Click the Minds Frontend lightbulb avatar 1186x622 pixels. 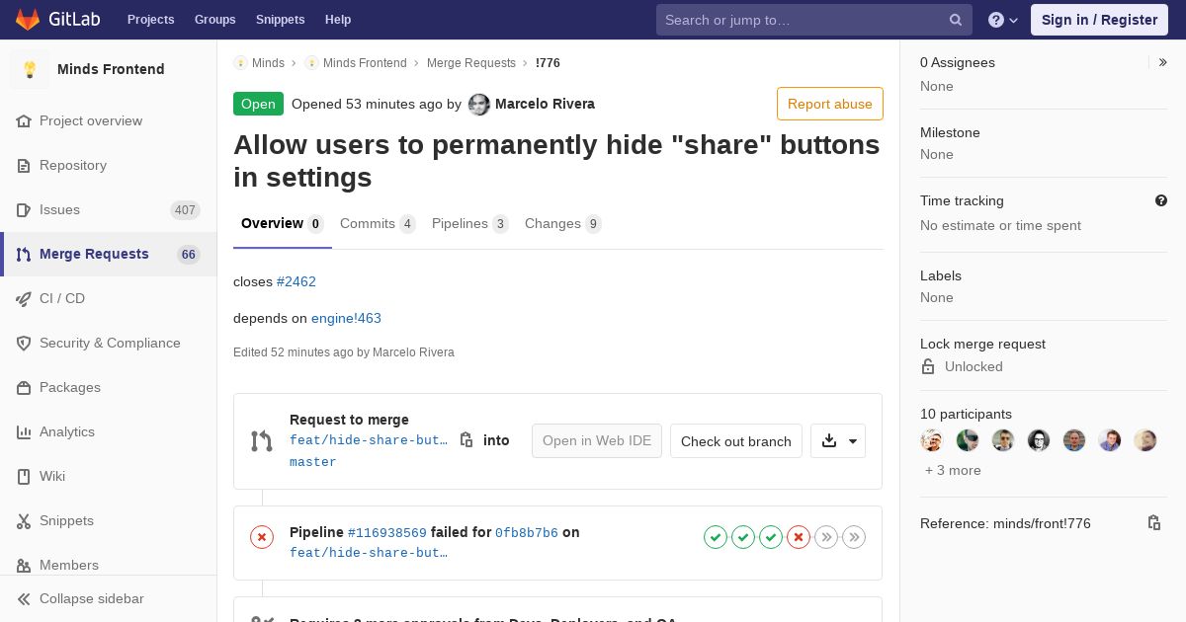point(30,69)
